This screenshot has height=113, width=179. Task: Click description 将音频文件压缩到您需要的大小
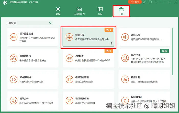146,39
